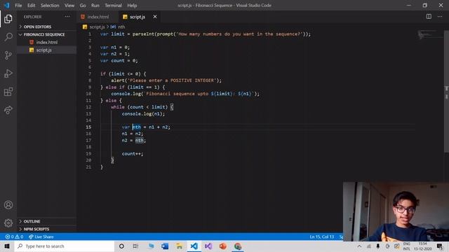The height and width of the screenshot is (252, 449).
Task: Click the errors and warnings status indicator
Action: (x=14, y=237)
